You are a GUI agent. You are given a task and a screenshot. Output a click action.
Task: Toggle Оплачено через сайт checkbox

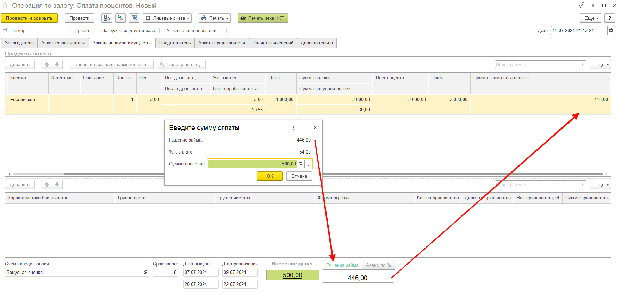point(224,30)
